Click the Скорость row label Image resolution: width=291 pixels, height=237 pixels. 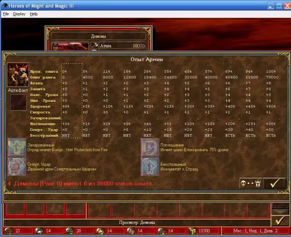[x=40, y=112]
